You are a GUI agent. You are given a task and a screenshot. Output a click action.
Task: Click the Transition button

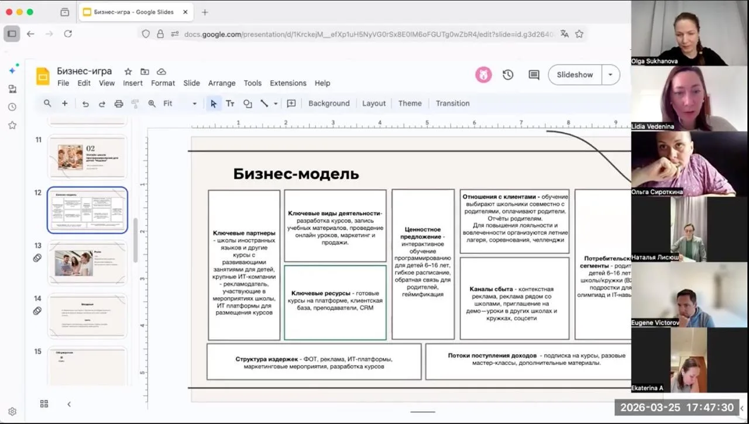click(452, 104)
